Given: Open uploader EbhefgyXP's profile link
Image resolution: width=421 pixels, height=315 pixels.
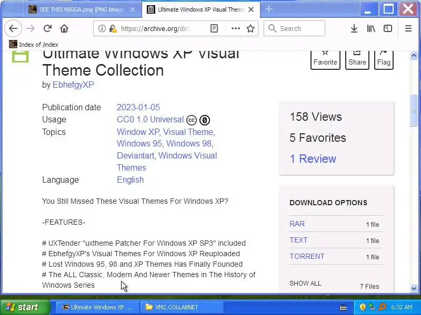Looking at the screenshot, I should tap(73, 85).
